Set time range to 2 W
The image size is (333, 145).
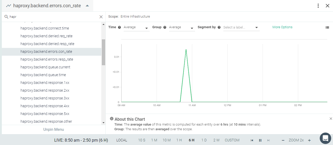pos(216,140)
